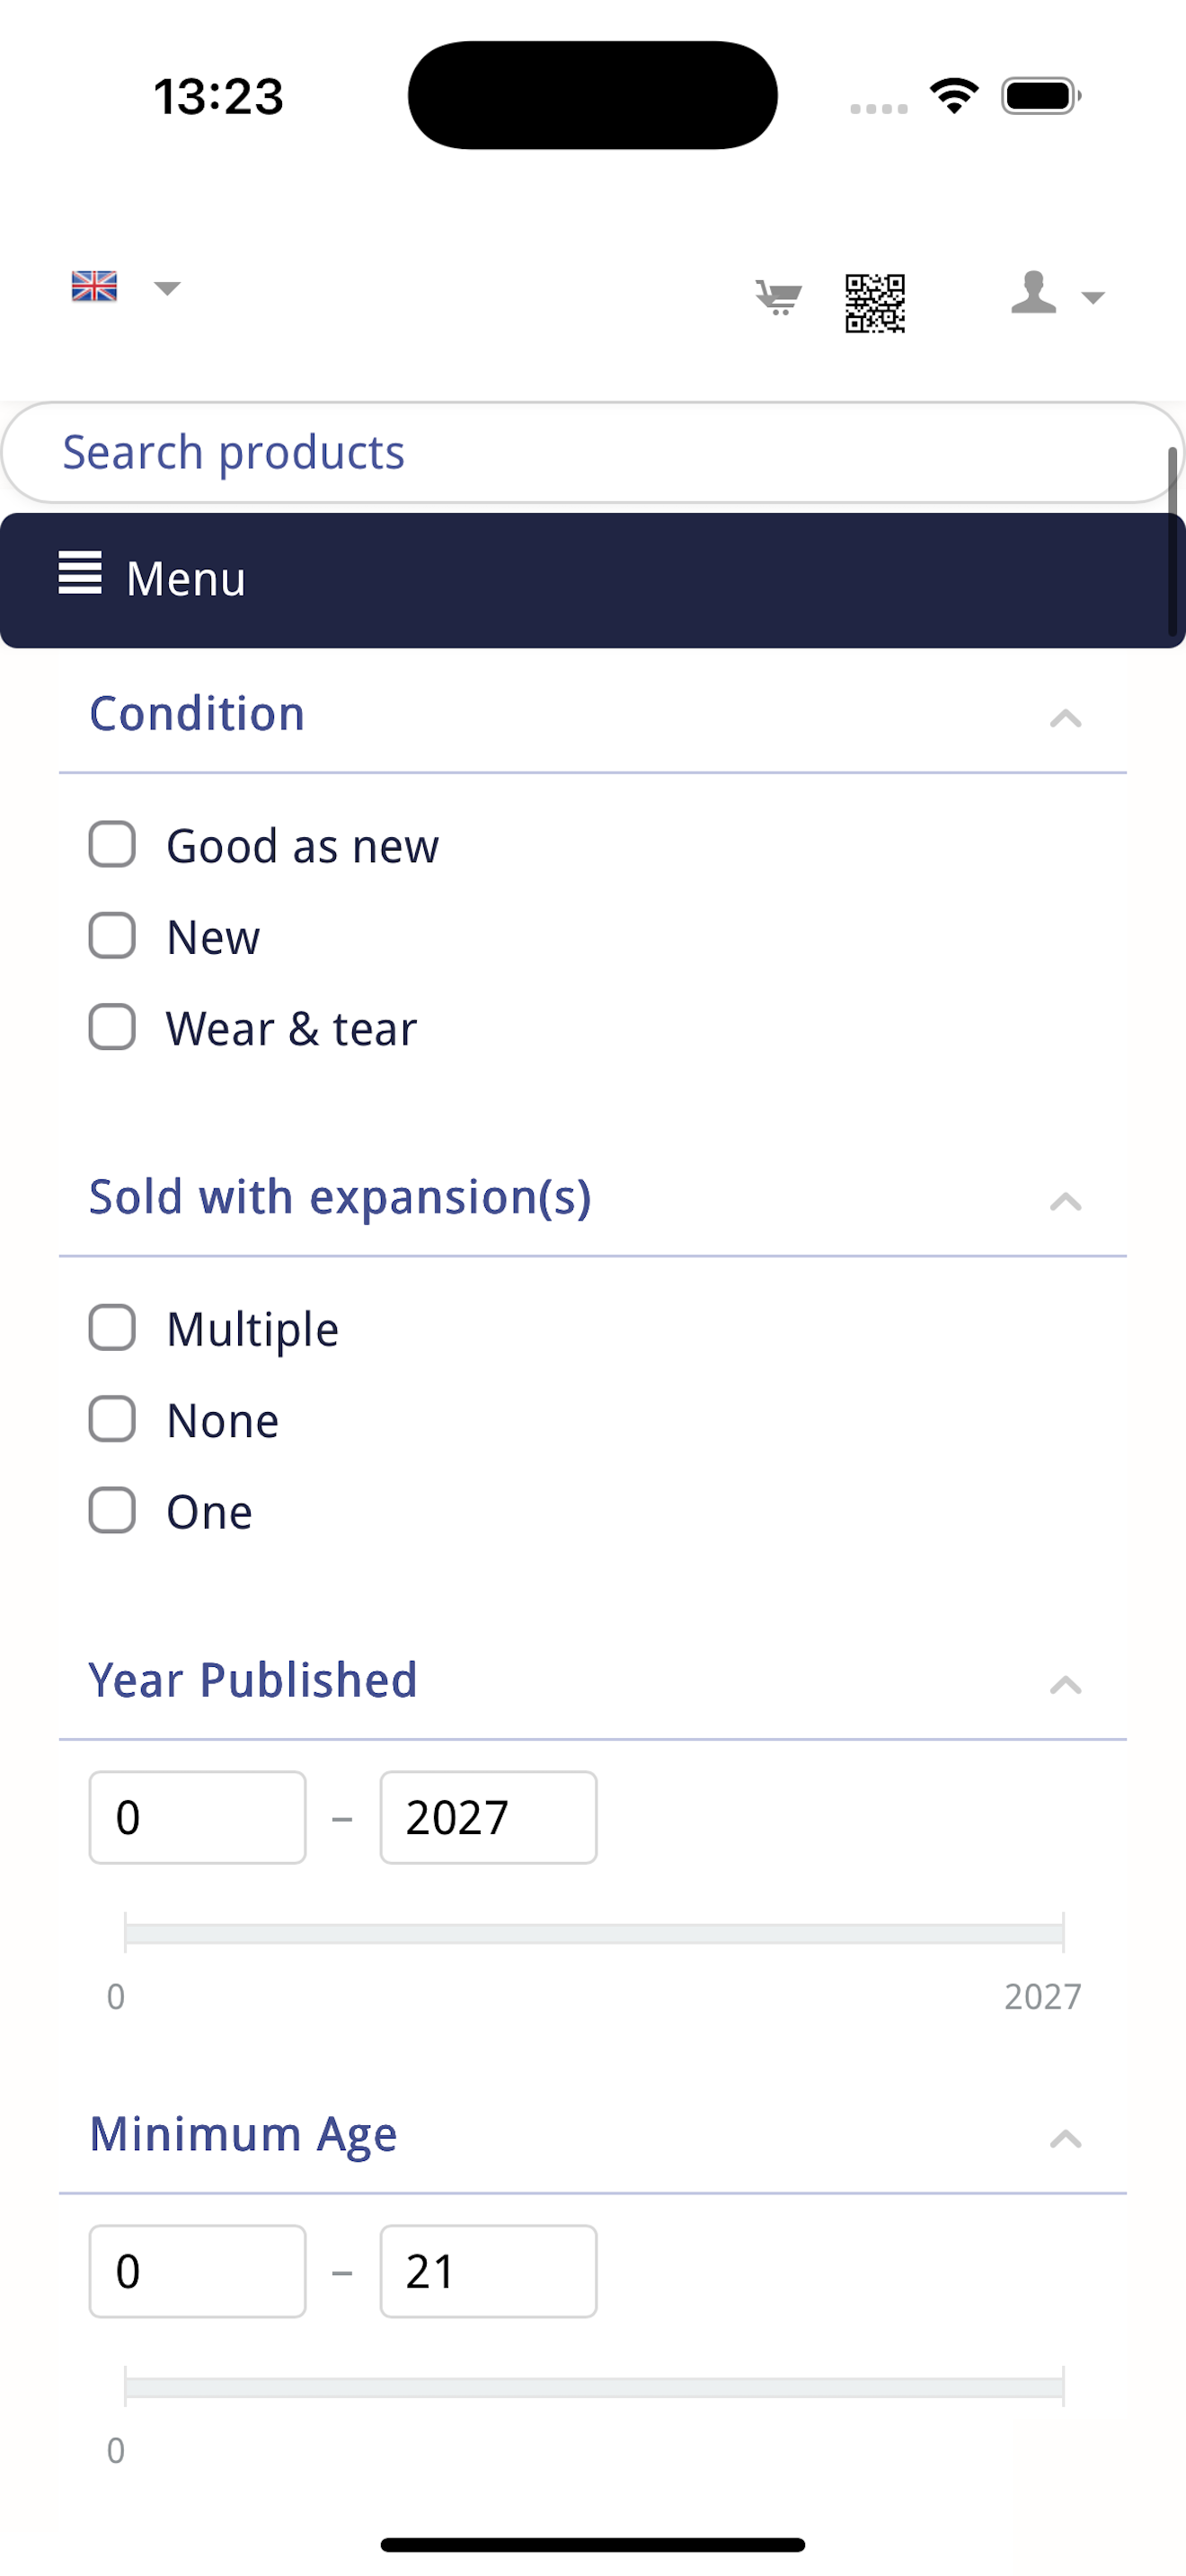Image resolution: width=1186 pixels, height=2576 pixels.
Task: Open the user account icon
Action: click(x=1033, y=293)
